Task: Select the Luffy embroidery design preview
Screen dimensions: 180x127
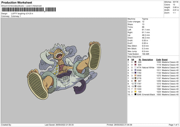Action: [x=64, y=70]
